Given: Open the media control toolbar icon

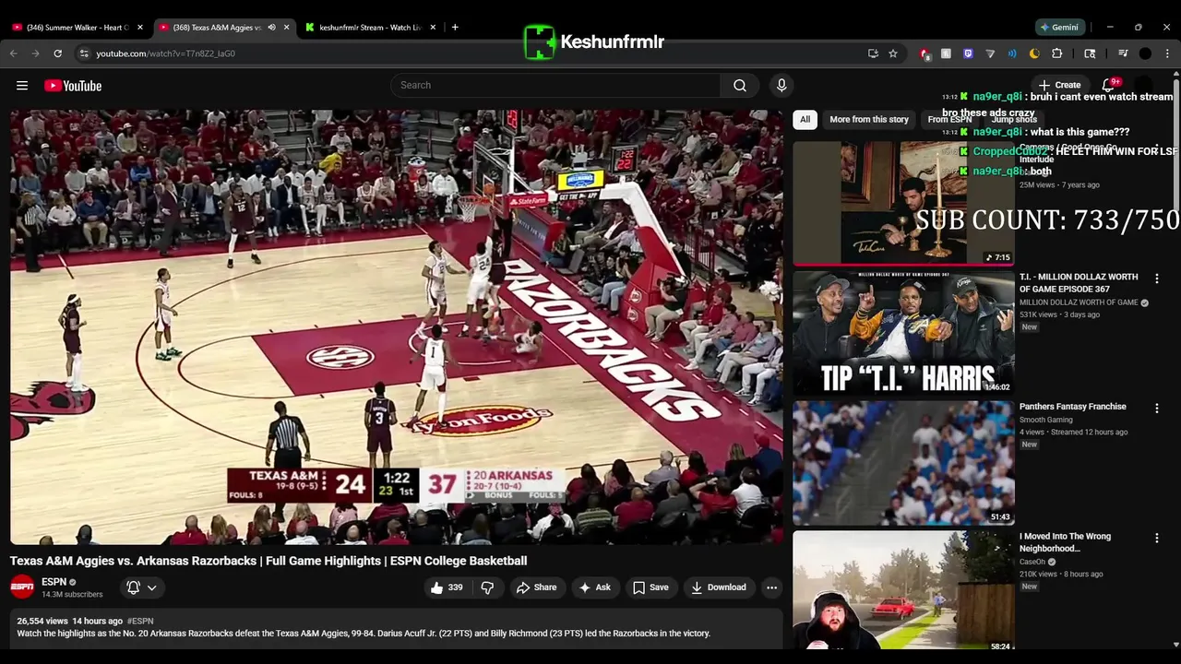Looking at the screenshot, I should coord(1123,53).
